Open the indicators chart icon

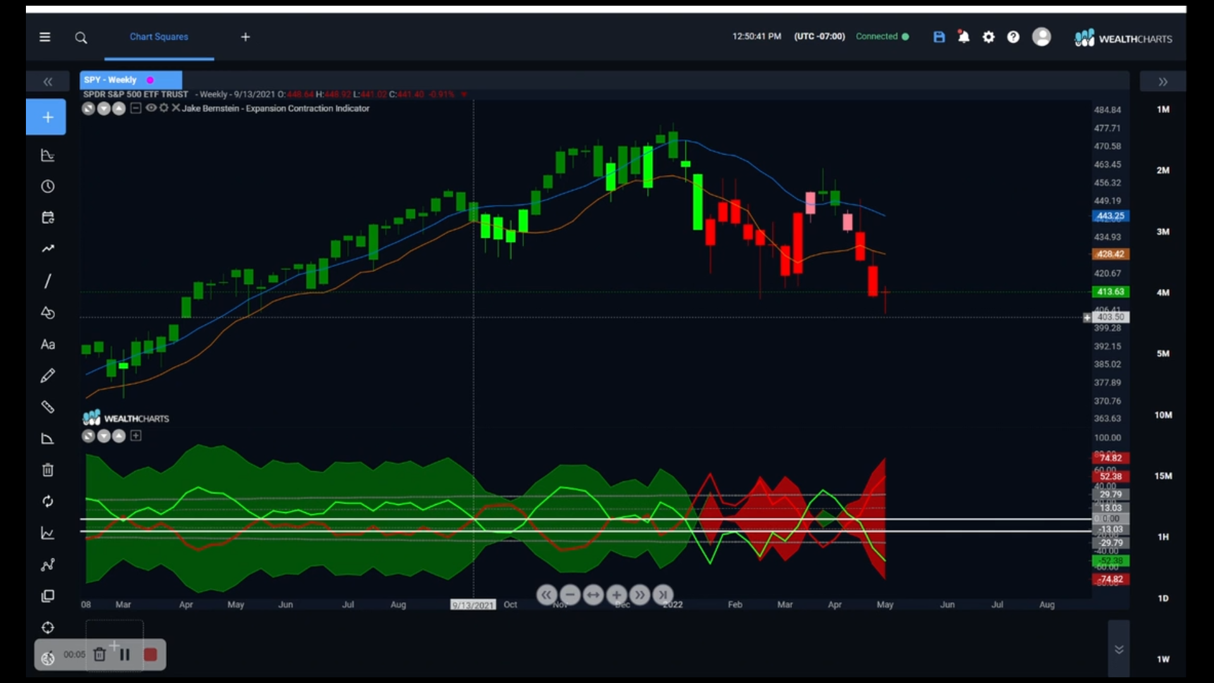47,156
